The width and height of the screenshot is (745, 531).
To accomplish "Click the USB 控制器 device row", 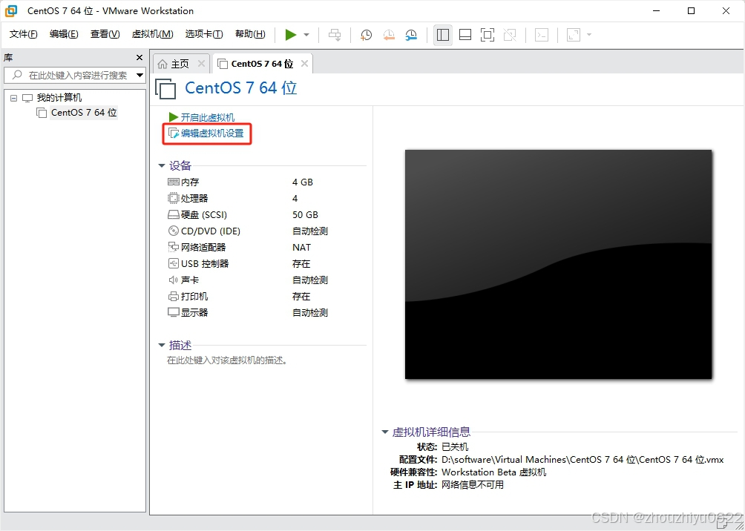I will point(266,263).
